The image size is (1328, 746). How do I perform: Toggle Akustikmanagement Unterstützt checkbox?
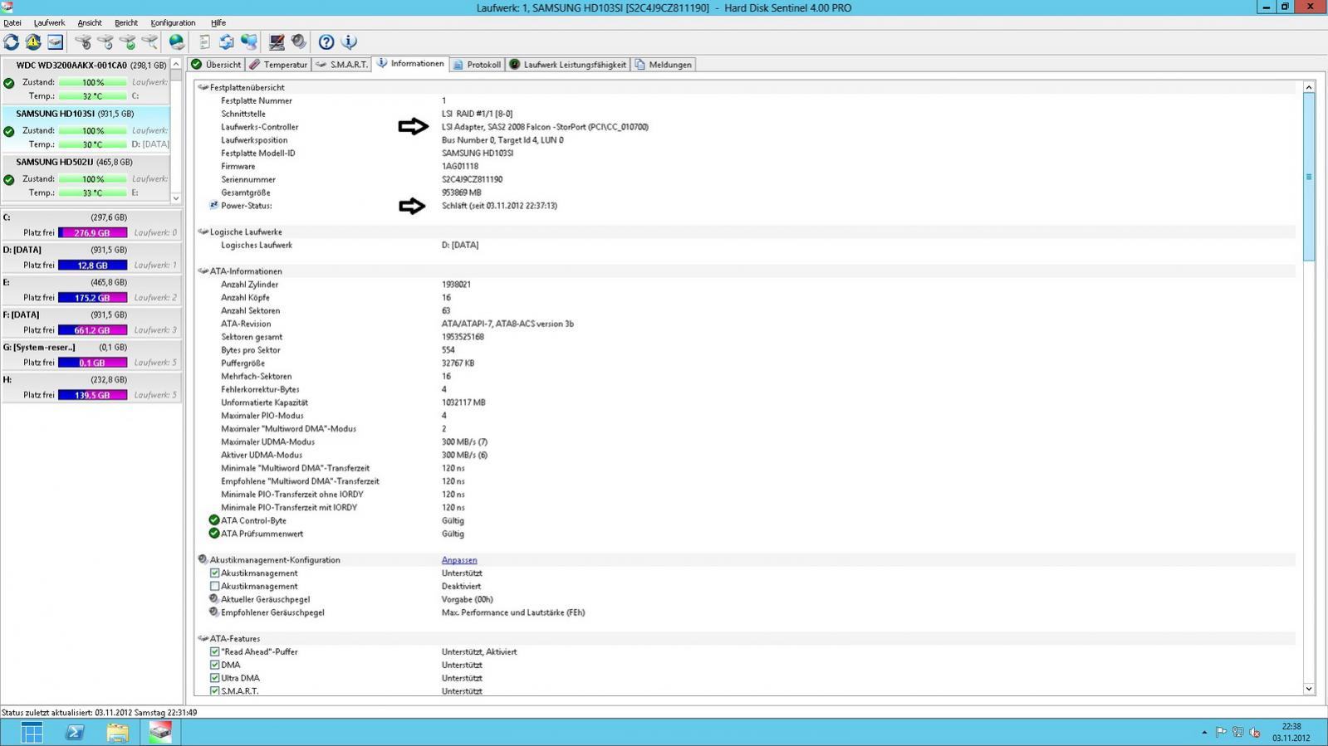[214, 573]
